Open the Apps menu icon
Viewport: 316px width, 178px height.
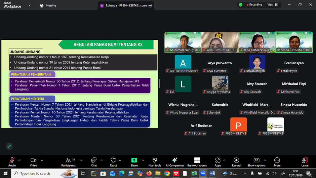(218, 161)
